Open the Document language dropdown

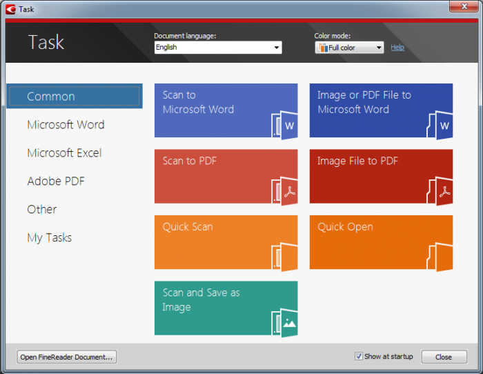pos(218,48)
